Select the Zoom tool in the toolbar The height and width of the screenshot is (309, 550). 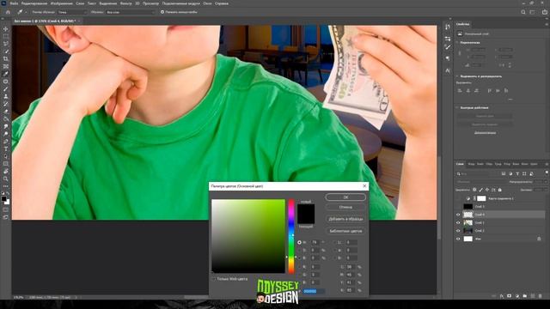point(6,179)
